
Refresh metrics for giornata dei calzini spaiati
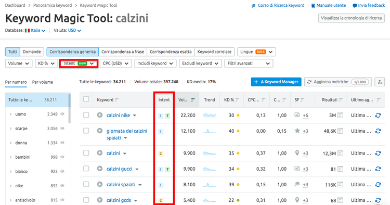[x=378, y=131]
